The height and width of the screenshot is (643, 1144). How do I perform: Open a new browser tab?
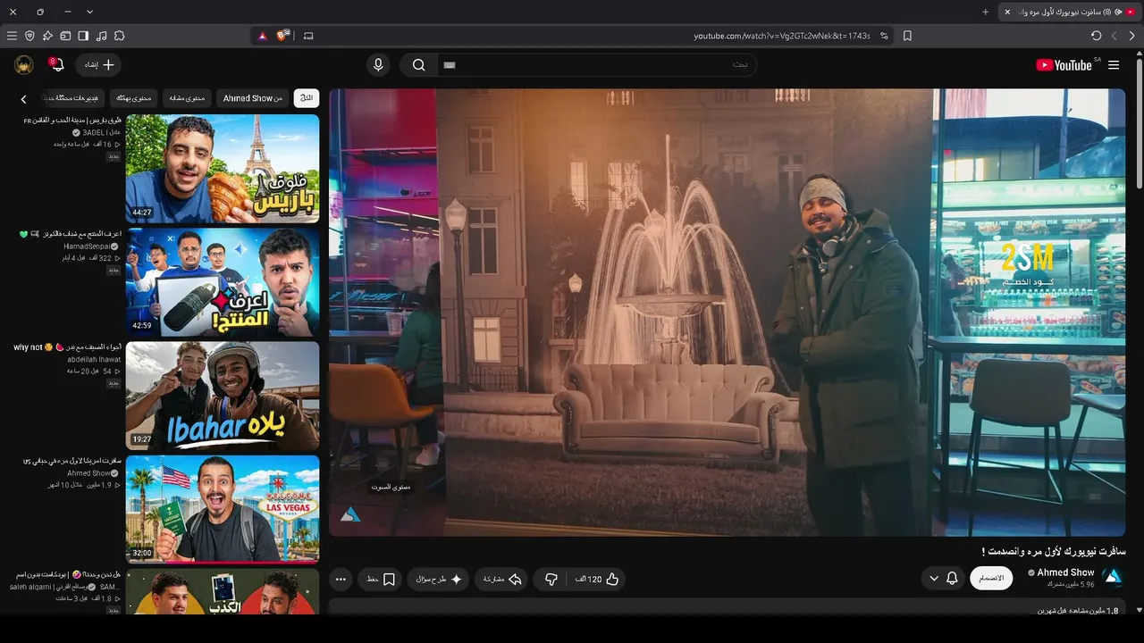click(985, 12)
